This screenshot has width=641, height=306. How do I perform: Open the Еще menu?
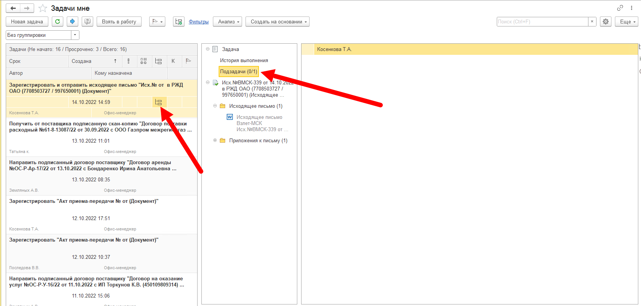point(626,21)
